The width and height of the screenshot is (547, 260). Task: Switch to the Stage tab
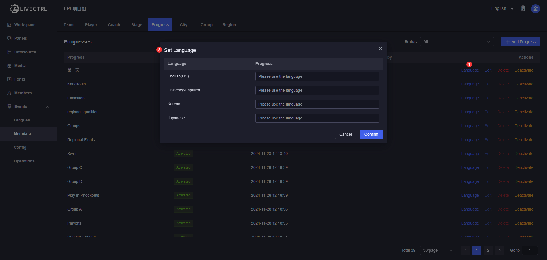(137, 25)
